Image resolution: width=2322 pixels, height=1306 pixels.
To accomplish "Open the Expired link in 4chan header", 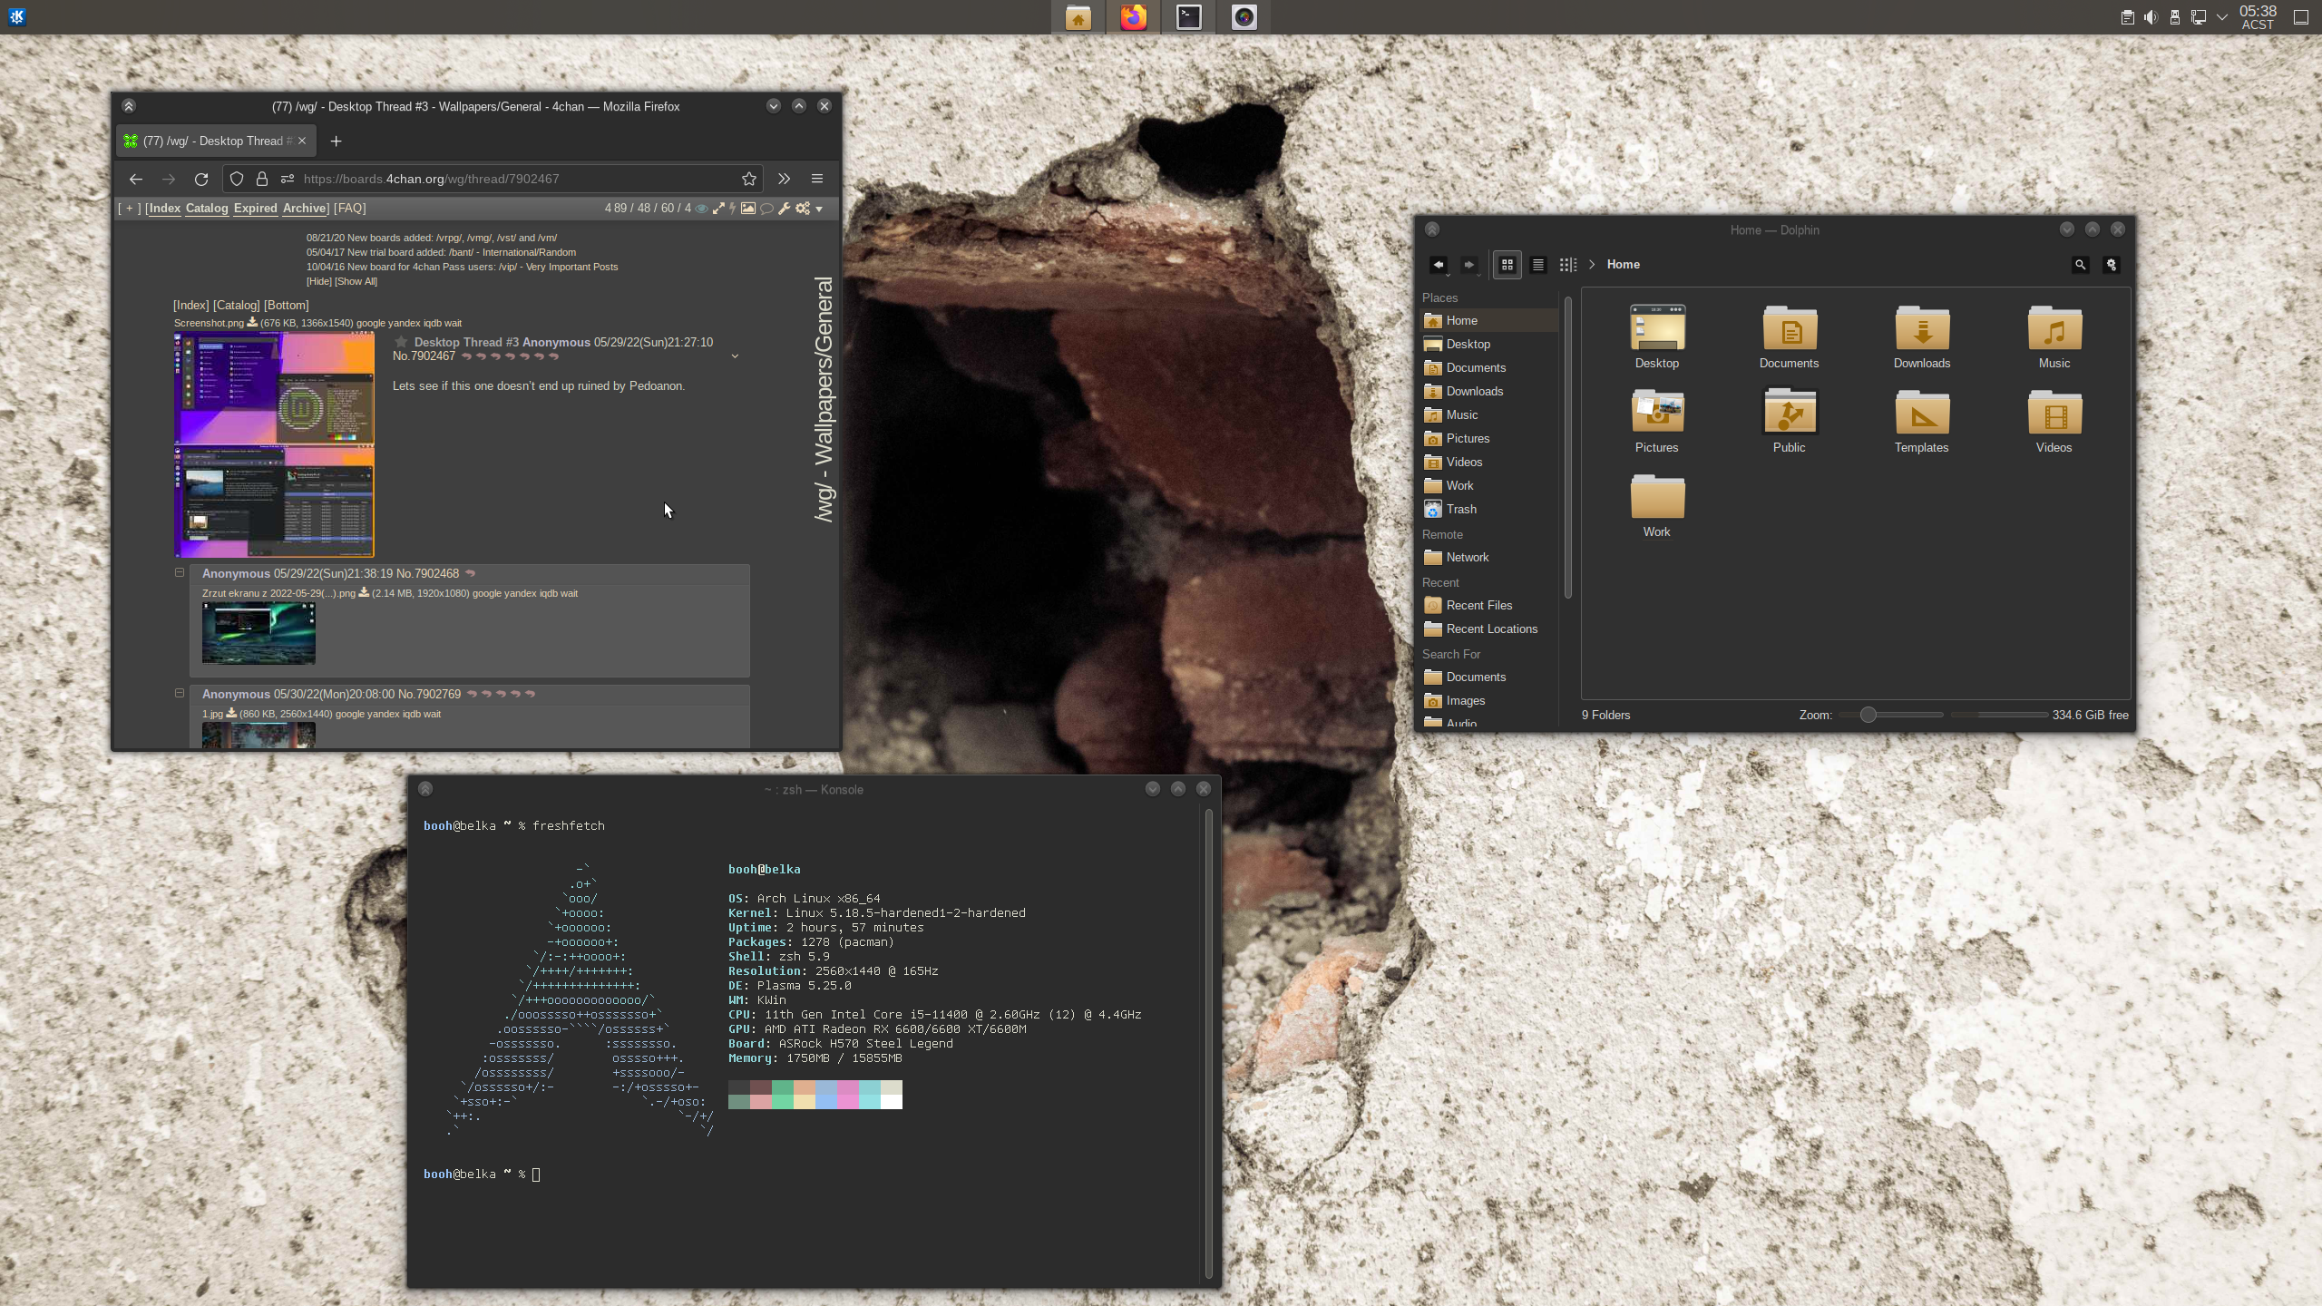I will (255, 209).
